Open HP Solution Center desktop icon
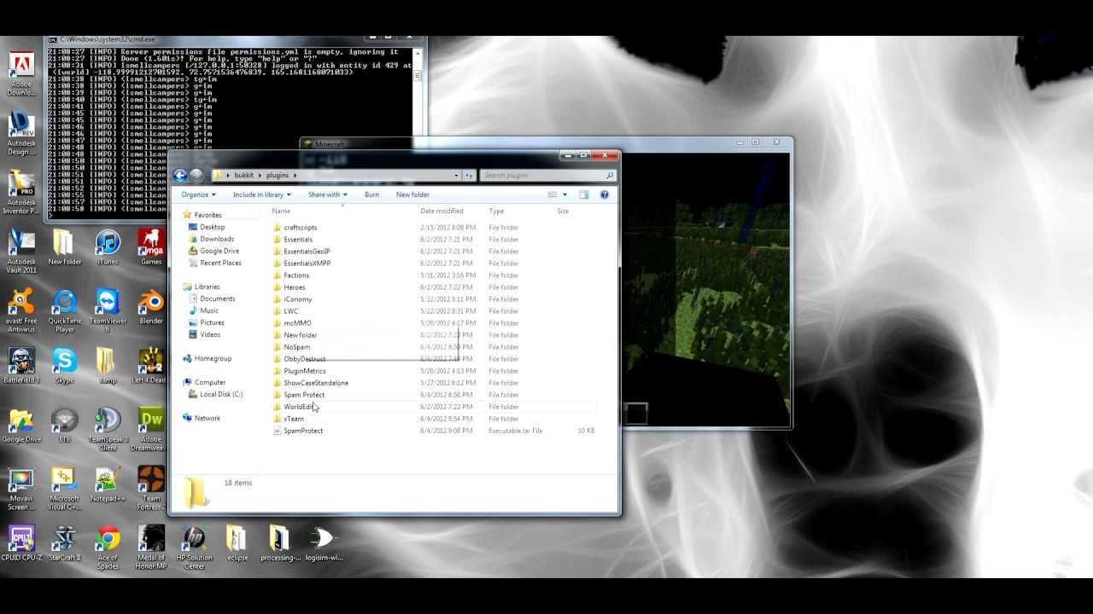 (195, 547)
